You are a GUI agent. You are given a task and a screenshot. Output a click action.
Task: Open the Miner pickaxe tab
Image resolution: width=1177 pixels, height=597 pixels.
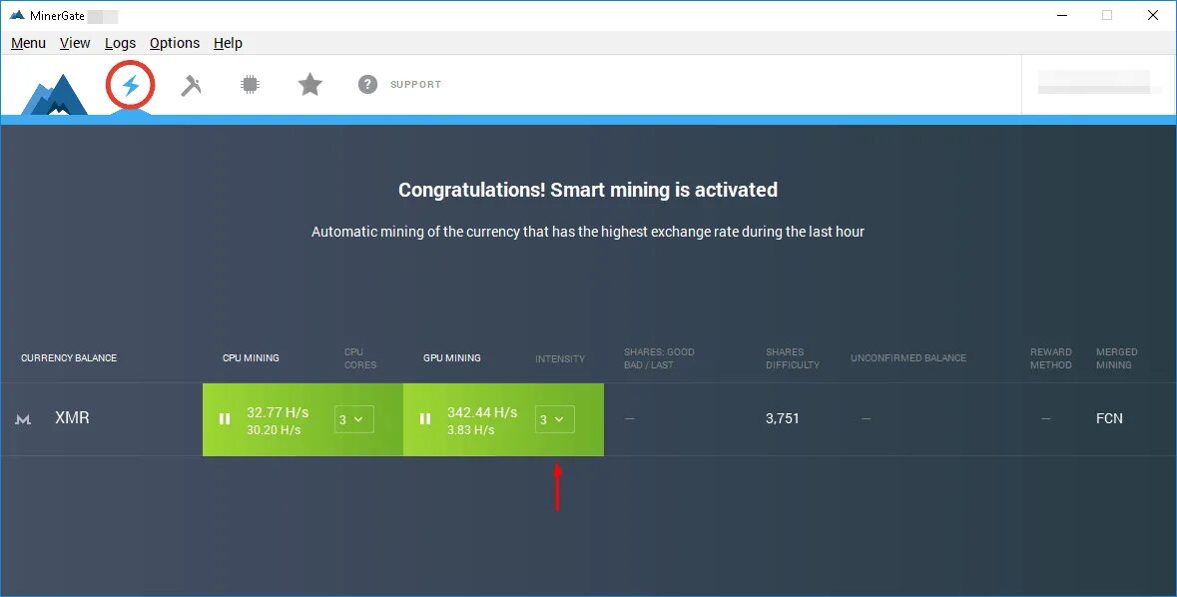191,85
